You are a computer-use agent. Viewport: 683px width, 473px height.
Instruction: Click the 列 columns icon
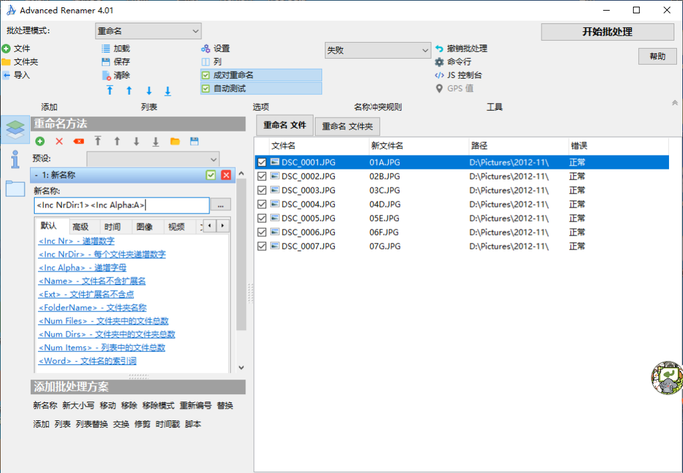coord(205,62)
